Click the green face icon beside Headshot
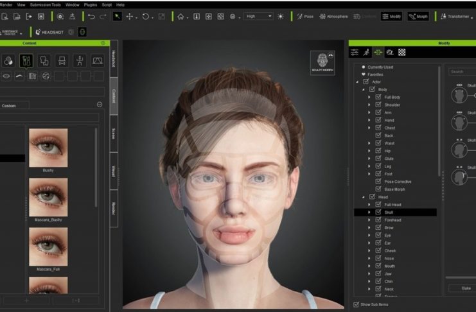The image size is (476, 312). [x=82, y=32]
